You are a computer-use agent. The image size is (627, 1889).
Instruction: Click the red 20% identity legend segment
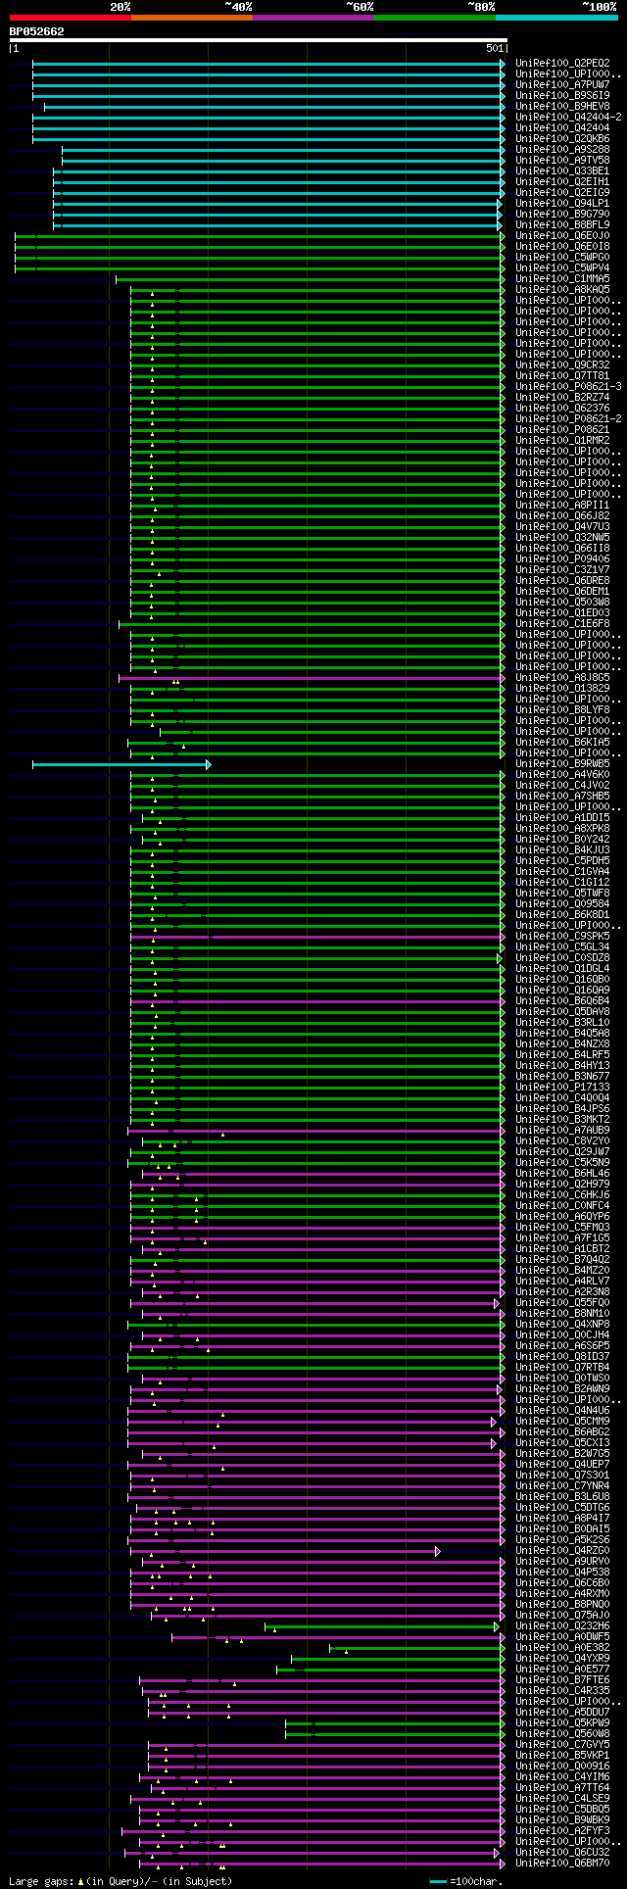[x=71, y=17]
